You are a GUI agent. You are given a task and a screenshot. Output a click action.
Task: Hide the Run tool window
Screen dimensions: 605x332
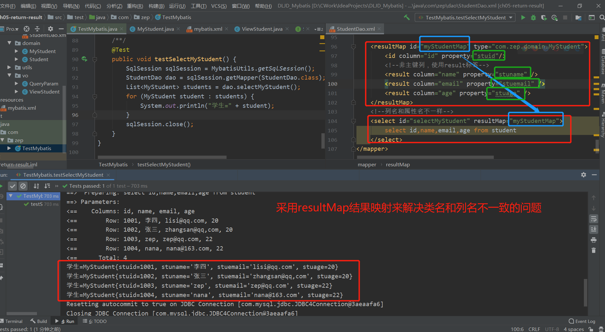(594, 175)
